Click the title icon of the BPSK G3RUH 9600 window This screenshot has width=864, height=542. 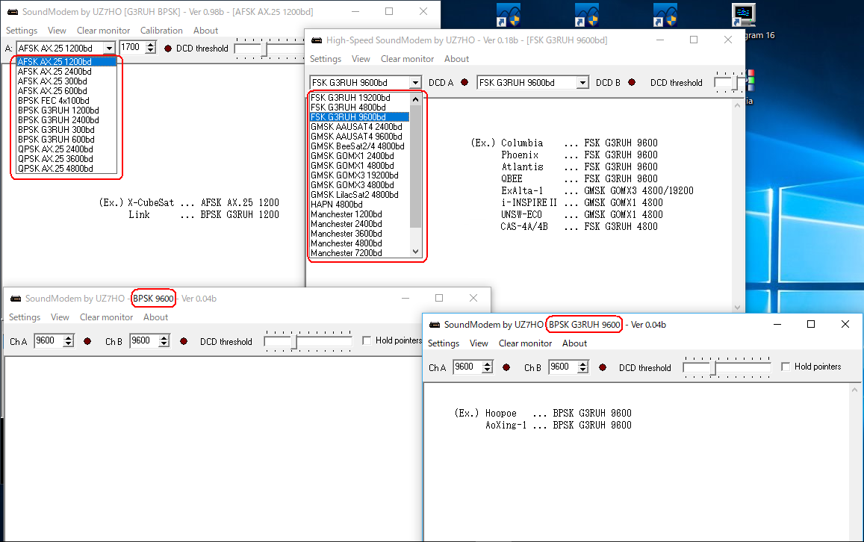(435, 325)
